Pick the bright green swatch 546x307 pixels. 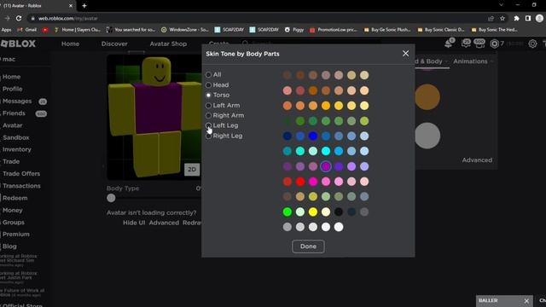point(287,211)
